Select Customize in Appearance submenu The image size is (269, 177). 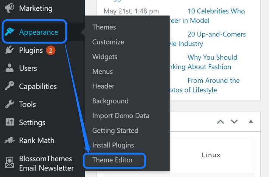108,42
